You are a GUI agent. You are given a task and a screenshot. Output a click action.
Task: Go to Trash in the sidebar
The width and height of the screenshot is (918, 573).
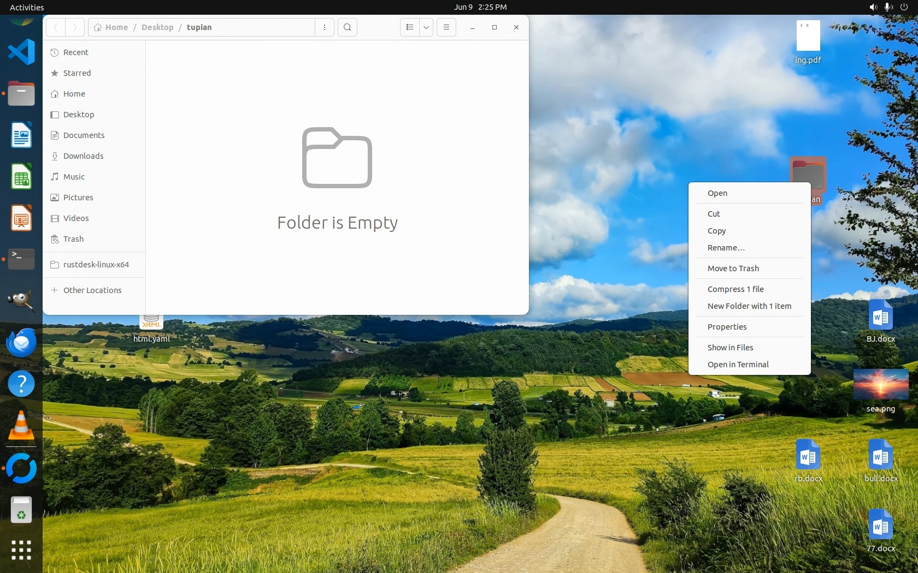tap(73, 239)
